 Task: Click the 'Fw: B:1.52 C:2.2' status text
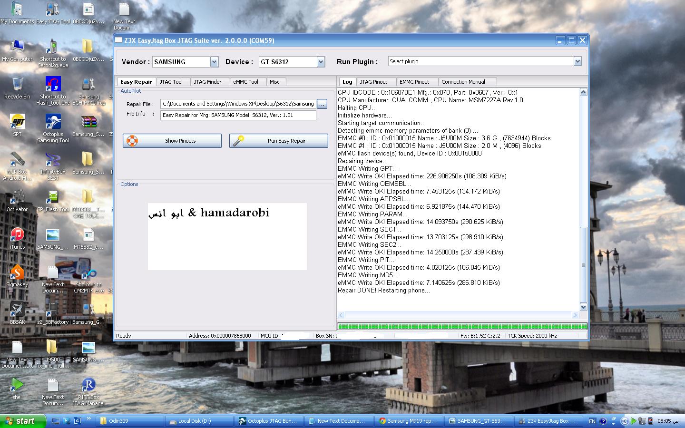pos(480,336)
